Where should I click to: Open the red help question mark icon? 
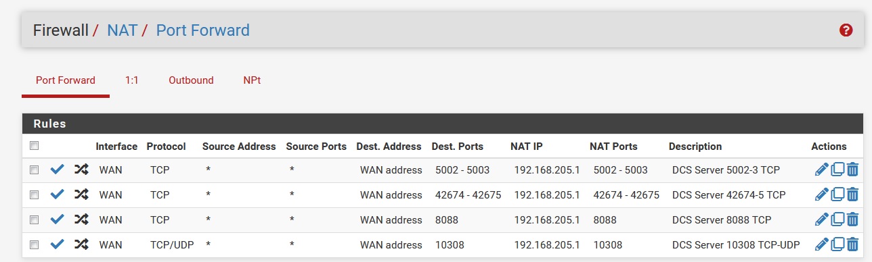pos(846,30)
